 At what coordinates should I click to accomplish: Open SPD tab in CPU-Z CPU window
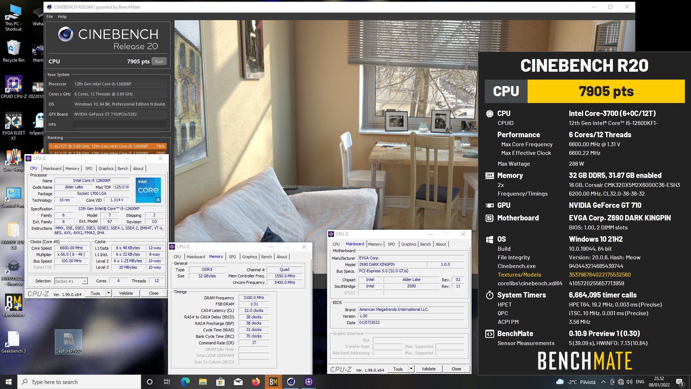pyautogui.click(x=89, y=169)
